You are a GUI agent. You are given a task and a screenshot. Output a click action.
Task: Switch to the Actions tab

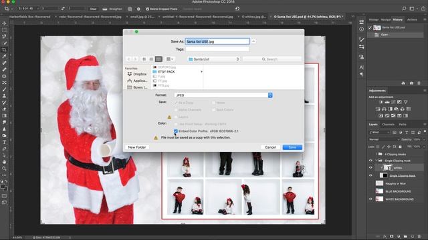click(x=412, y=19)
